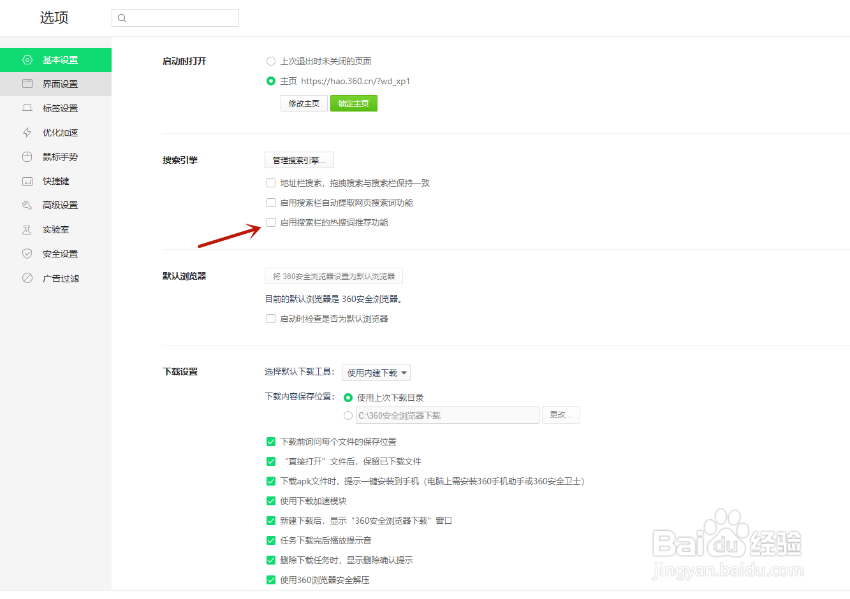Enable 搜索栏自动提取网页搜索词 checkbox
This screenshot has height=599, width=850.
(x=271, y=203)
